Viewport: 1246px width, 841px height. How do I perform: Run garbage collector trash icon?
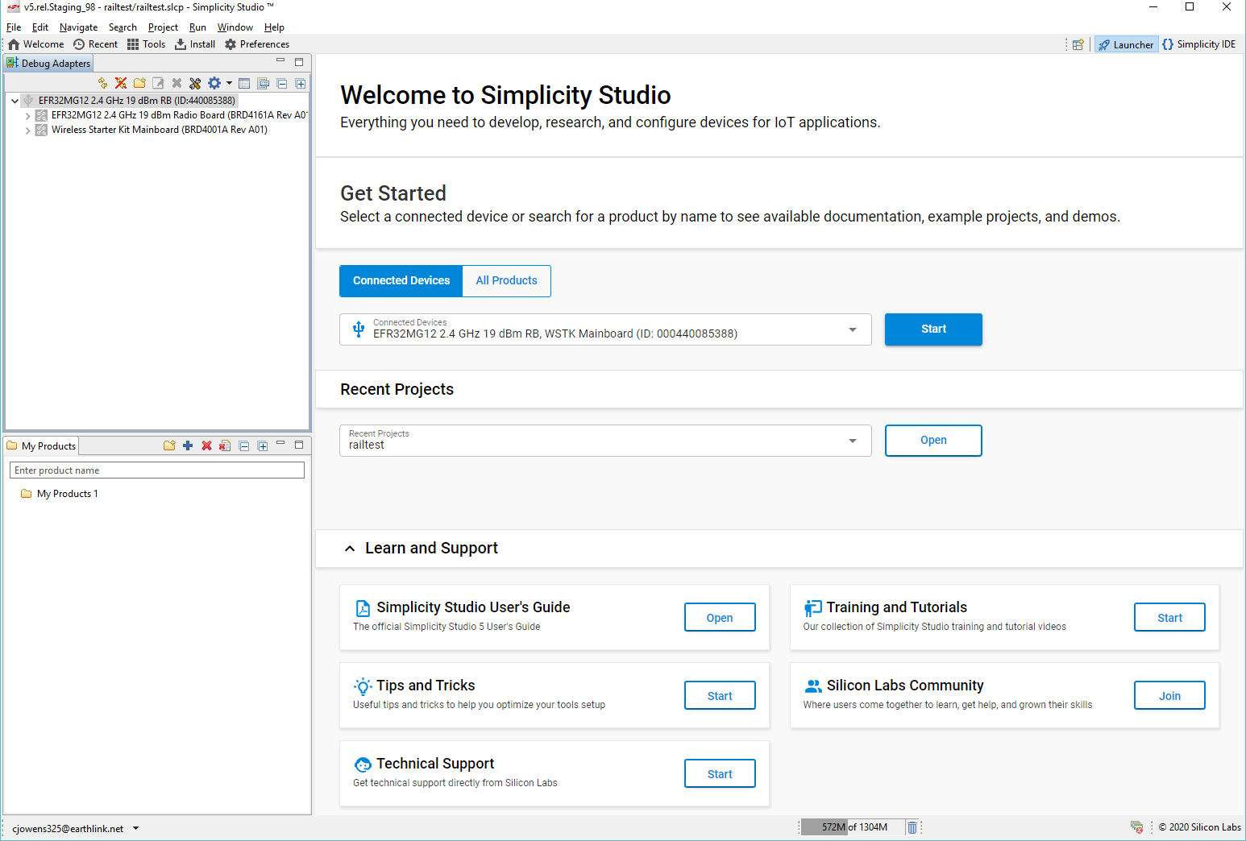912,827
